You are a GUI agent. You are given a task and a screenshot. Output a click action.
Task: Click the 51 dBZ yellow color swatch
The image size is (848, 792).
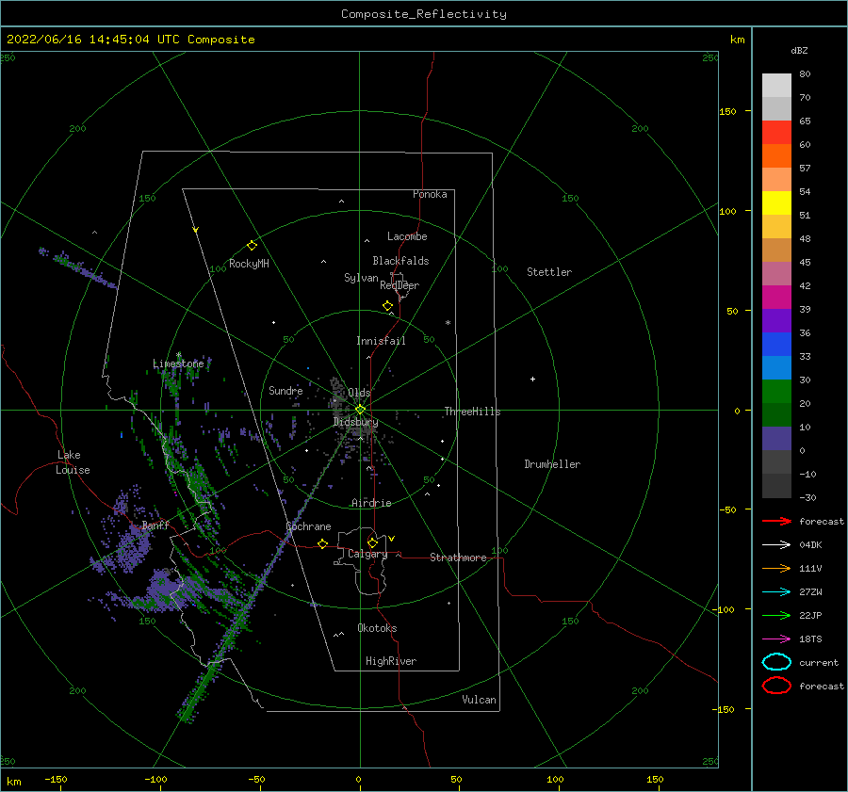tap(776, 203)
